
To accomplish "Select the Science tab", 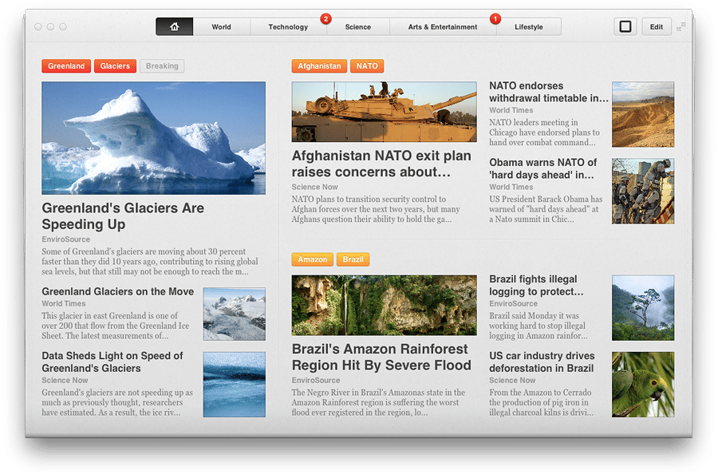I will [x=357, y=27].
